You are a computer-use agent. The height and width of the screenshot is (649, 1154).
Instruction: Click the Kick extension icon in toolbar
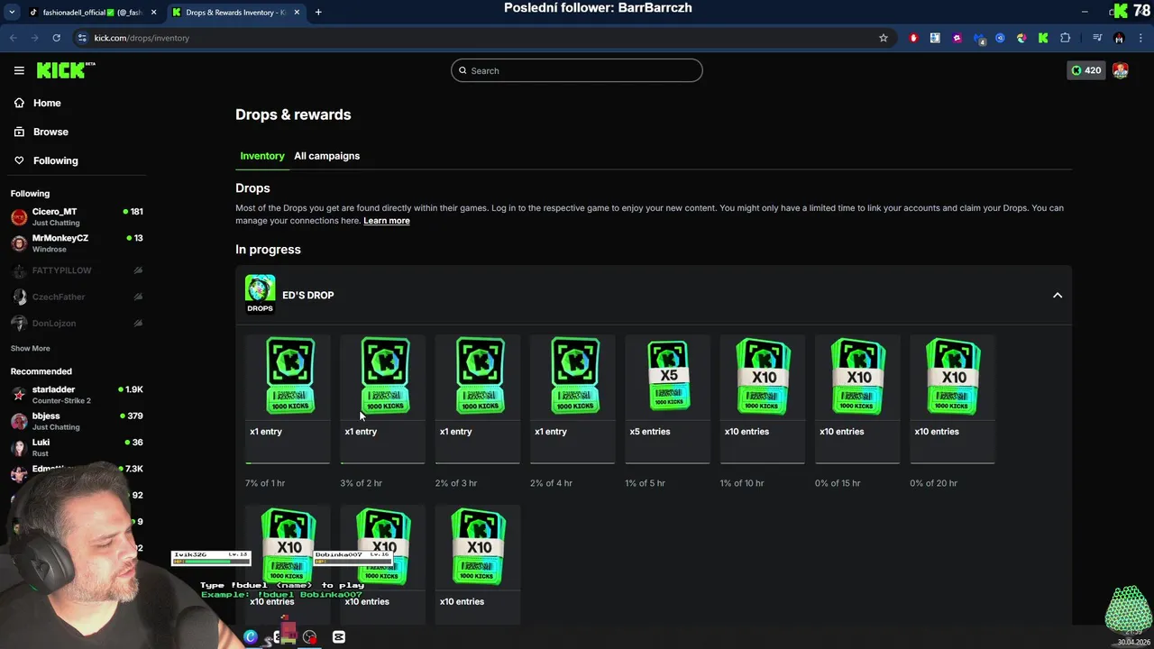click(x=1043, y=38)
